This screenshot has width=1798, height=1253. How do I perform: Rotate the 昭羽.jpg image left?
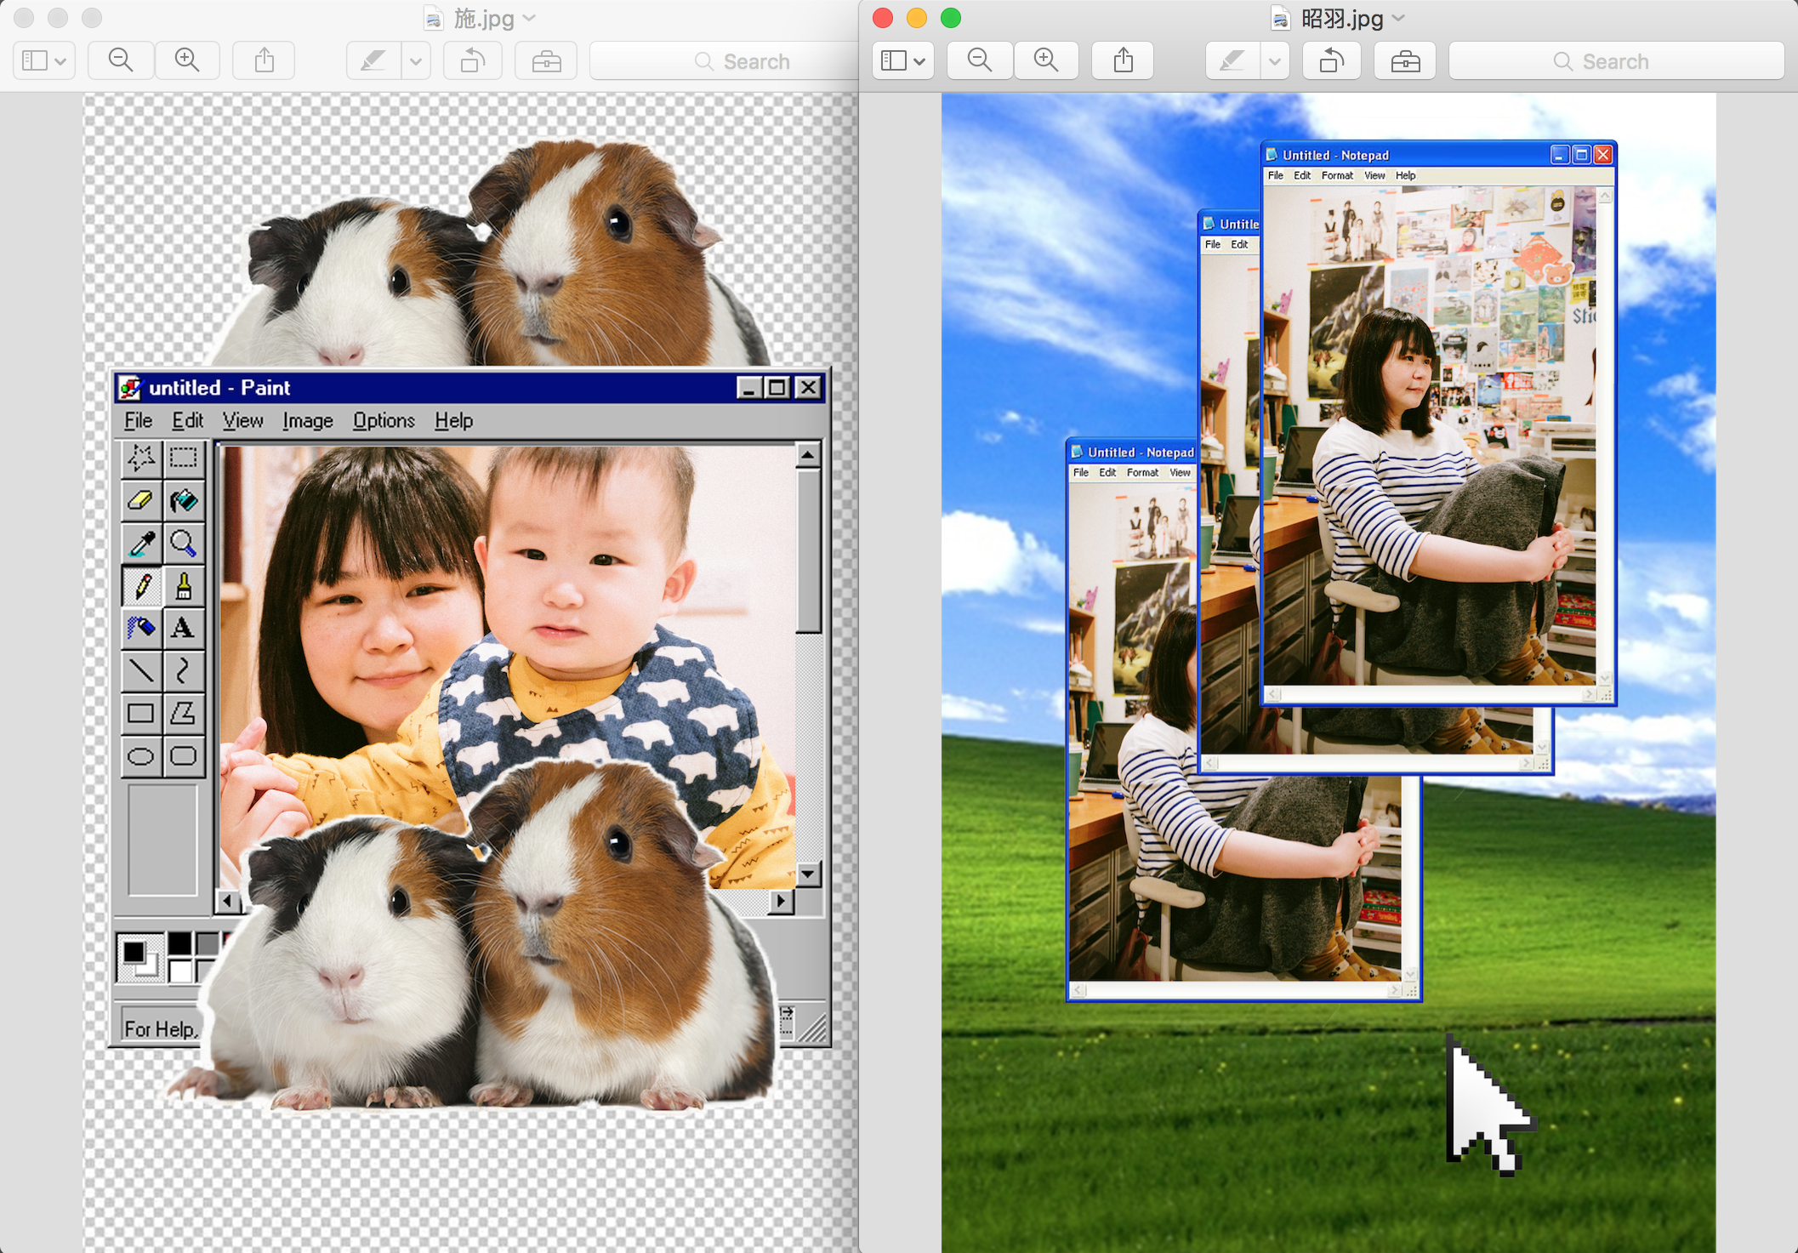click(x=1331, y=61)
